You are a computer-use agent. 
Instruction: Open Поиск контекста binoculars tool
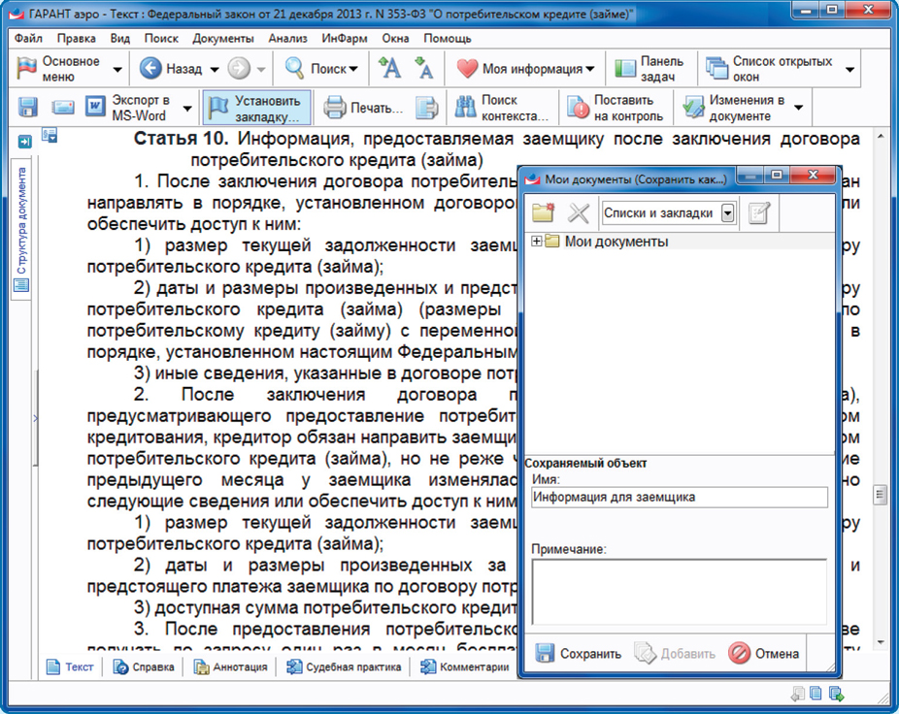(x=504, y=108)
